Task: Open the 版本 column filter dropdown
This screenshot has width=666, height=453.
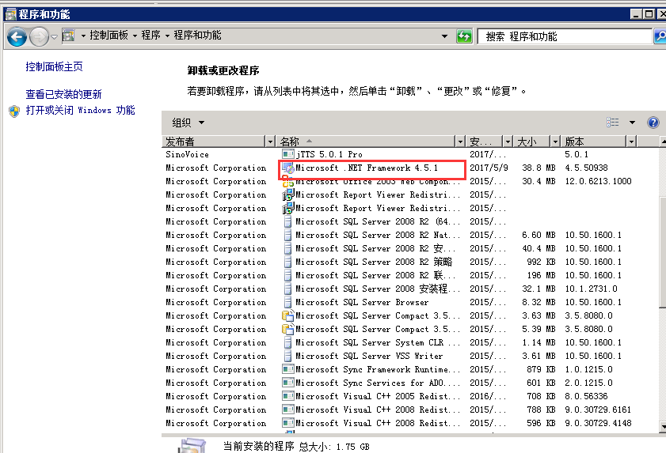Action: click(631, 142)
